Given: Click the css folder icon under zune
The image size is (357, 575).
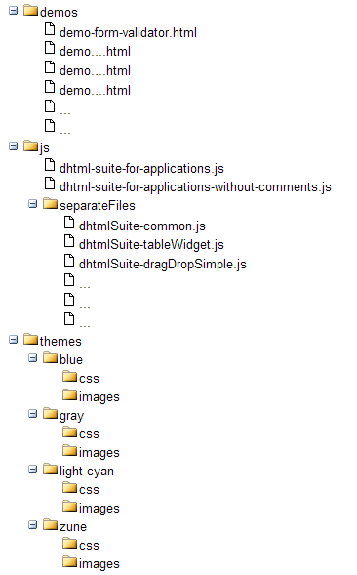Looking at the screenshot, I should pos(69,543).
